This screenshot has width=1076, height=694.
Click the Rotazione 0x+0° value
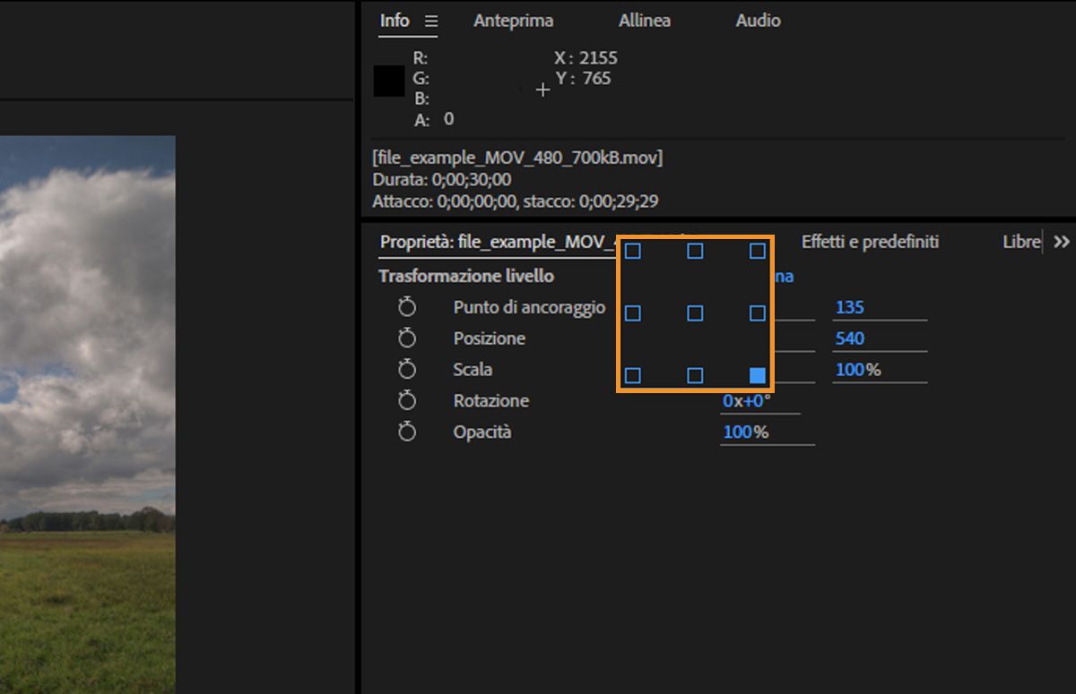tap(747, 401)
